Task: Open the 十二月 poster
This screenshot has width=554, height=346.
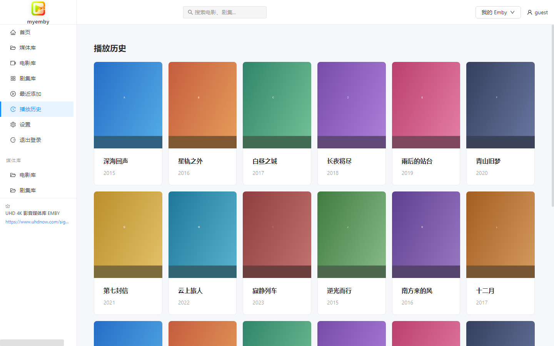Action: [501, 235]
